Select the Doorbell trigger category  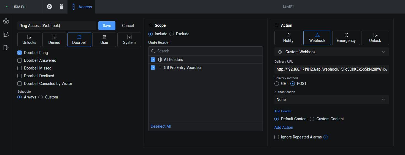[x=79, y=40]
